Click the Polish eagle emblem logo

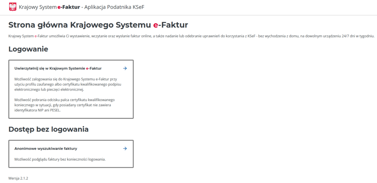13,7
